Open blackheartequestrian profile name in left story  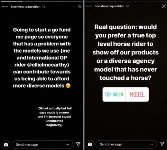pos(26,7)
